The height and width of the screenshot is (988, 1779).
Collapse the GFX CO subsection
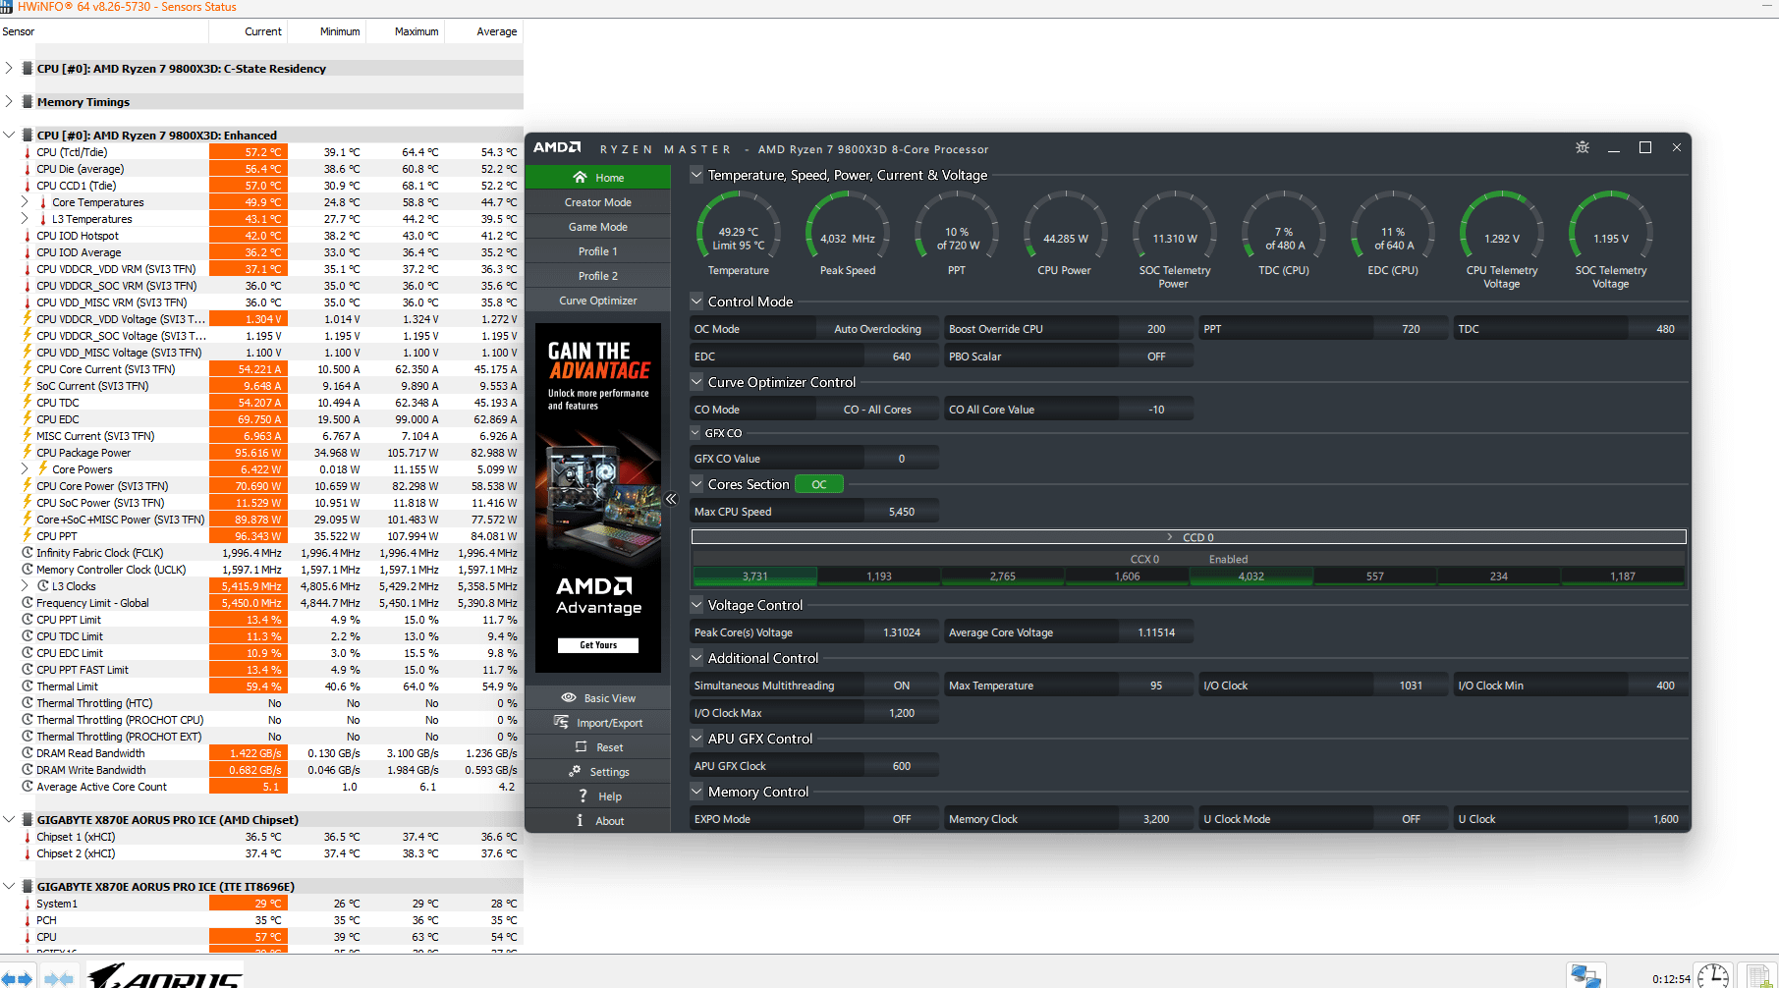coord(696,433)
